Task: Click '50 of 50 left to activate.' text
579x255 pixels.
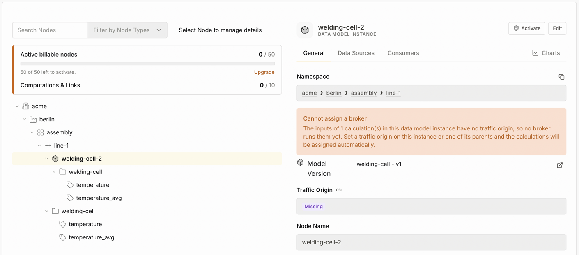Action: click(x=48, y=72)
